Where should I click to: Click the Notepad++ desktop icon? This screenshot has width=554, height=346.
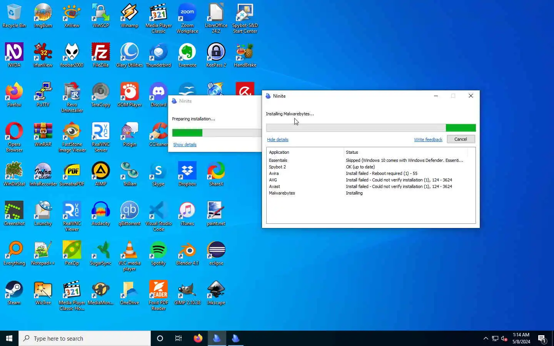click(43, 253)
